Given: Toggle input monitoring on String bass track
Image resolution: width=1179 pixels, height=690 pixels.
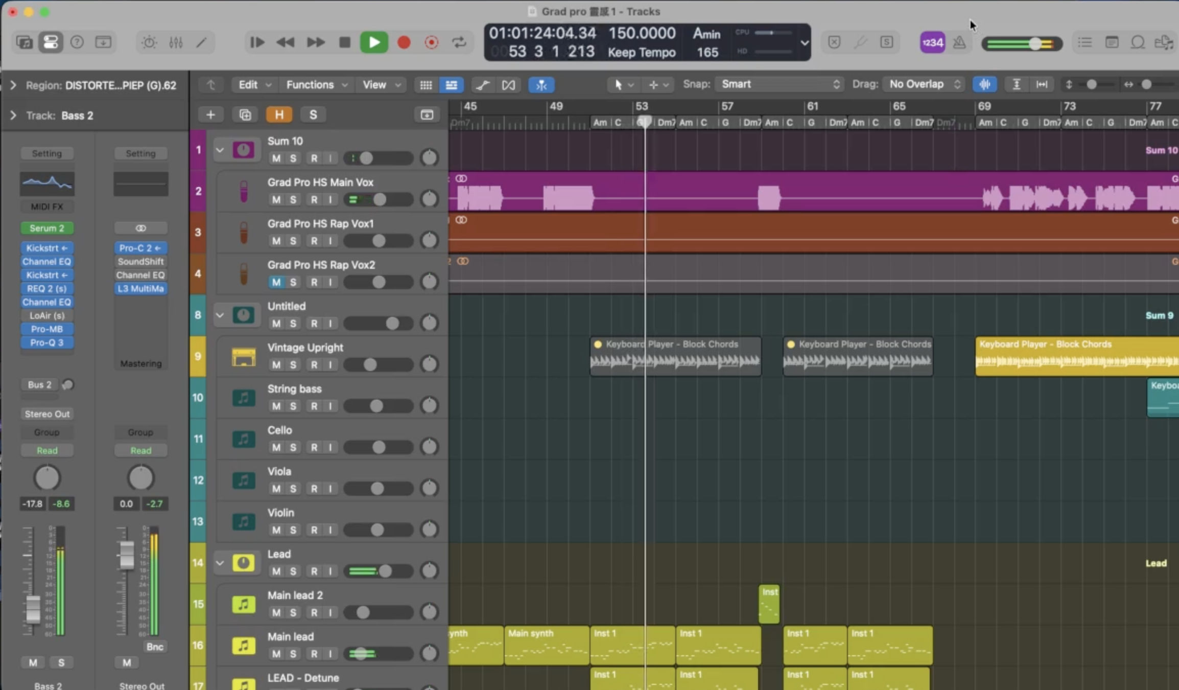Looking at the screenshot, I should (331, 406).
